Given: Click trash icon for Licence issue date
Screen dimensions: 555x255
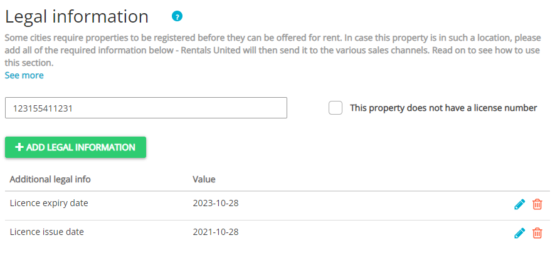Looking at the screenshot, I should [x=537, y=233].
